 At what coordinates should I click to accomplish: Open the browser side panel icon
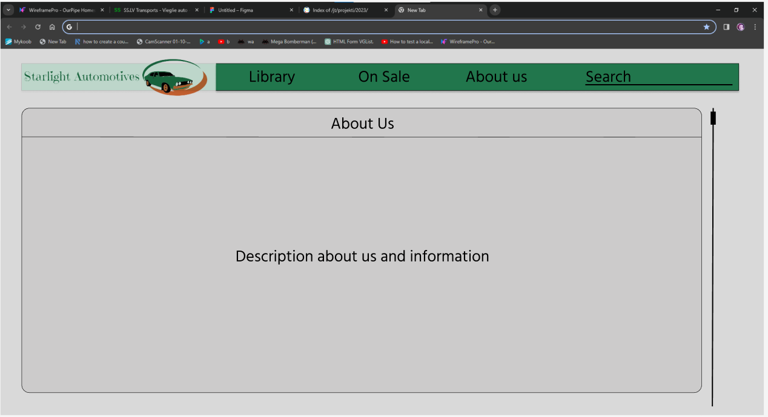coord(726,27)
